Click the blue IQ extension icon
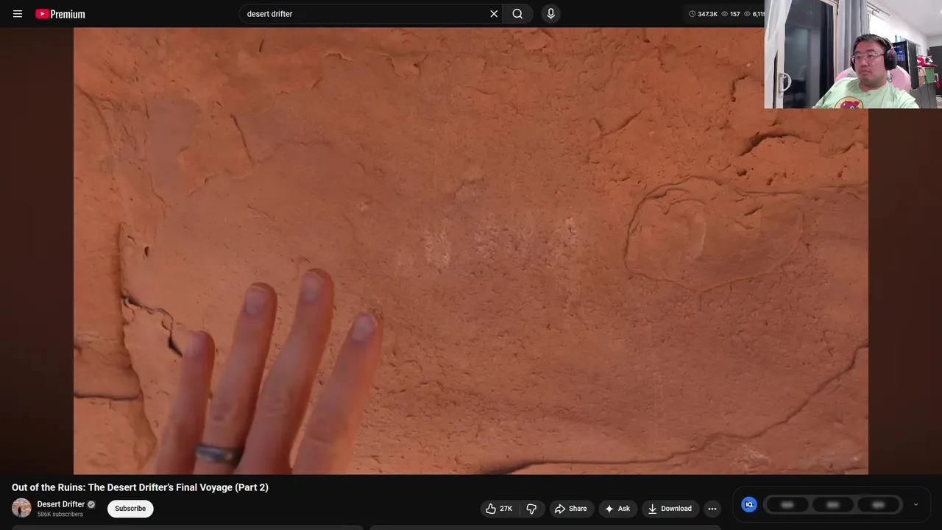 [749, 504]
